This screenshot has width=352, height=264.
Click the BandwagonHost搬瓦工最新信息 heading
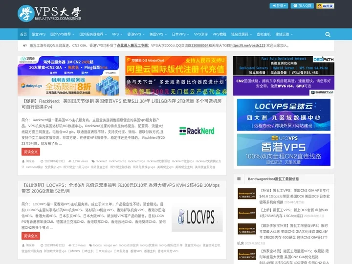coord(273,179)
